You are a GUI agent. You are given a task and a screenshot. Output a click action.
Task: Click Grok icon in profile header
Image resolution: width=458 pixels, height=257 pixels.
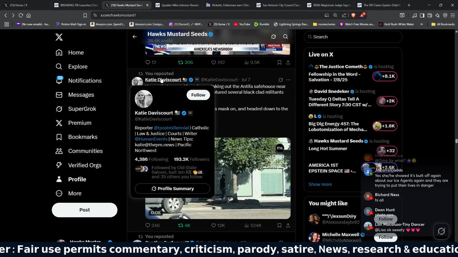(273, 36)
